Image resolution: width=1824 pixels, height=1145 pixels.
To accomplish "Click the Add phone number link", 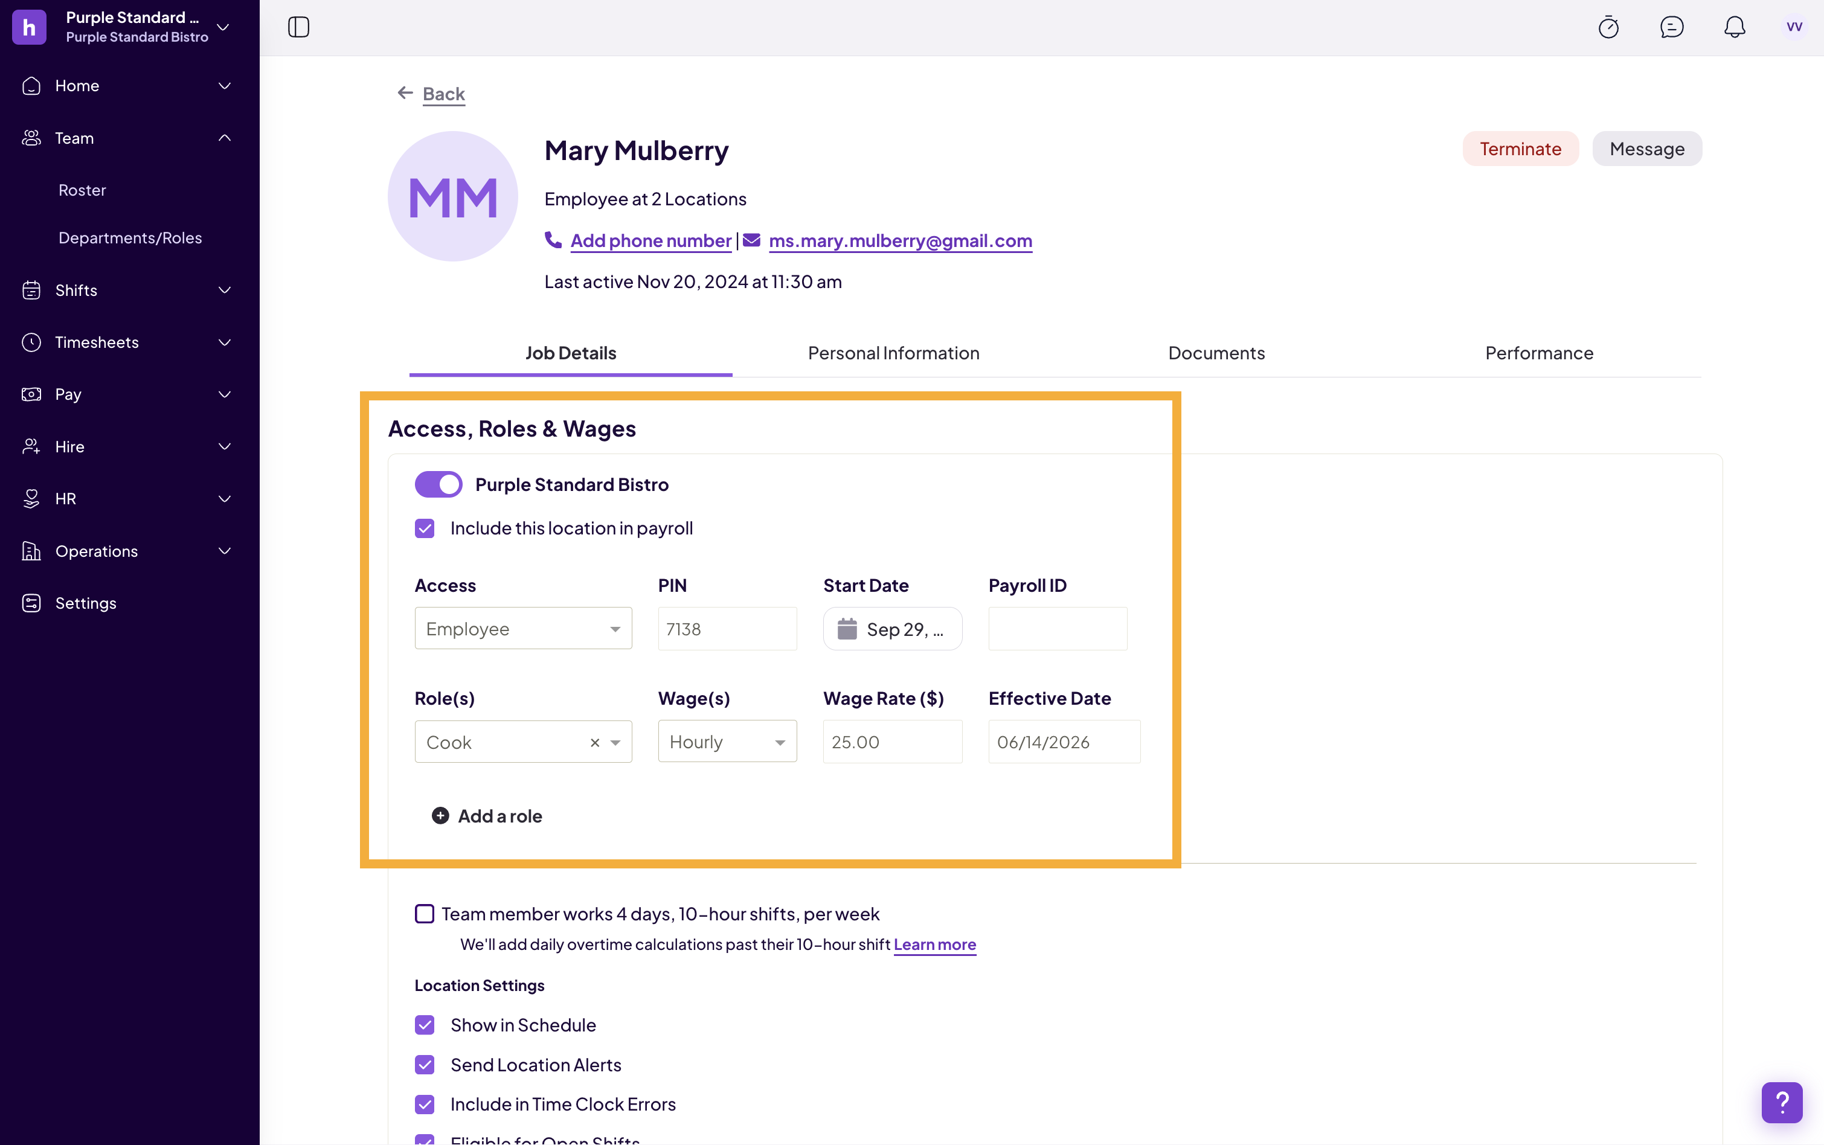I will [650, 241].
